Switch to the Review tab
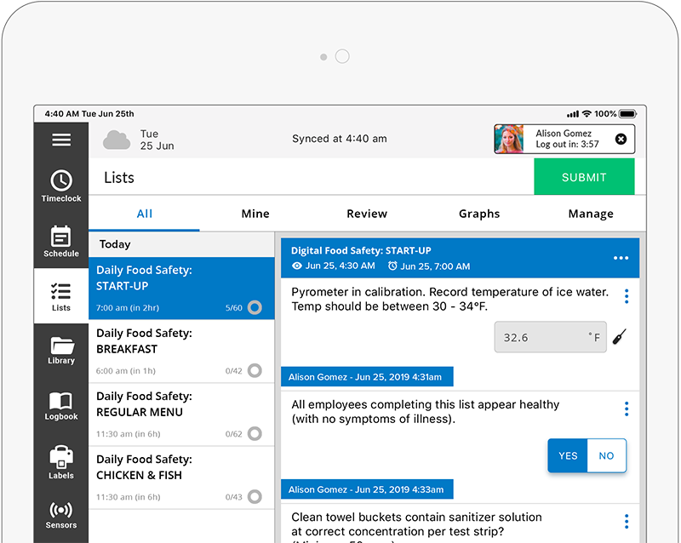Screen dimensions: 681x543 (367, 214)
